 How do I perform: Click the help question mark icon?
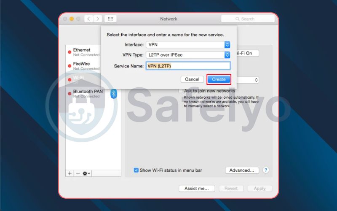[x=266, y=170]
